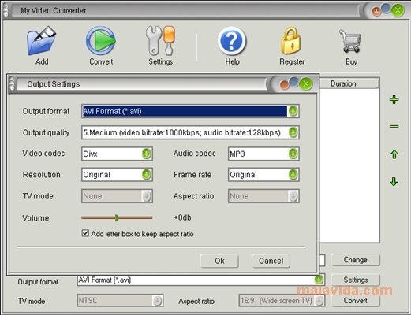Click the Duration column header
The width and height of the screenshot is (411, 315).
(x=349, y=83)
